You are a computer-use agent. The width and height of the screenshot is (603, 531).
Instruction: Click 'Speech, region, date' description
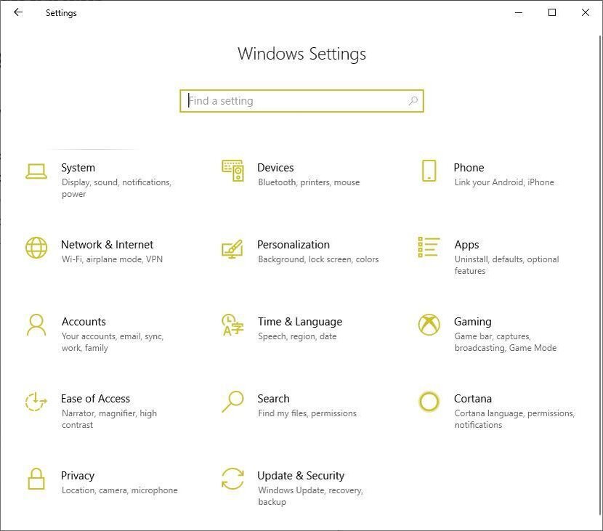pos(297,336)
